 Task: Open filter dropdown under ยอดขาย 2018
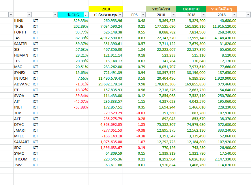pos(203,15)
